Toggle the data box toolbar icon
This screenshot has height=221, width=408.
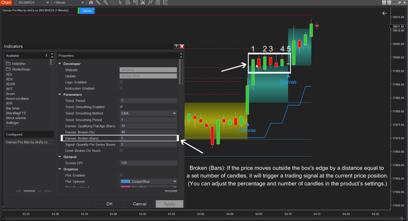[x=128, y=2]
